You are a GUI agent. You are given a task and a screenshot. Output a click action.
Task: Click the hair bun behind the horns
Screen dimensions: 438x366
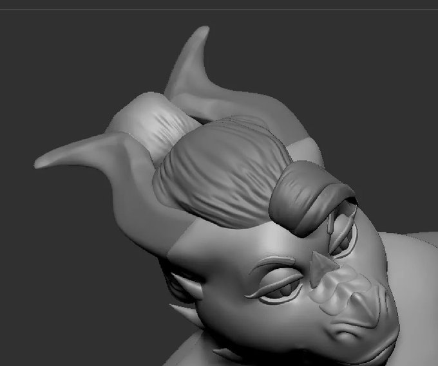tap(152, 123)
